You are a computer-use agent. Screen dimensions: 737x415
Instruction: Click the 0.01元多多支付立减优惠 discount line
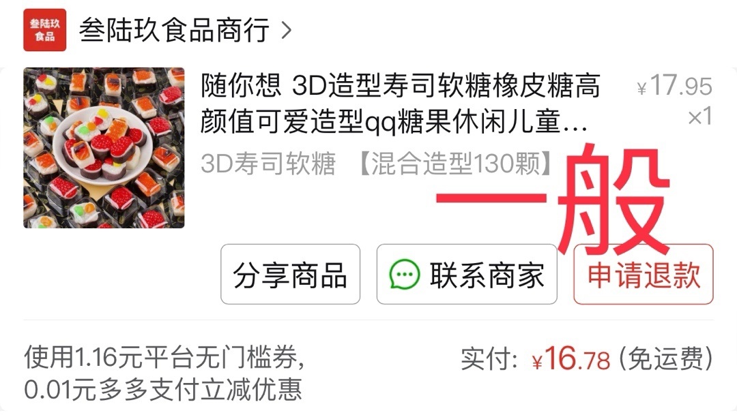pos(162,390)
